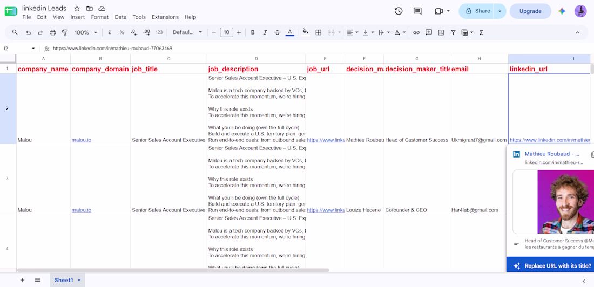
Task: Increase font size with plus button
Action: tap(239, 32)
